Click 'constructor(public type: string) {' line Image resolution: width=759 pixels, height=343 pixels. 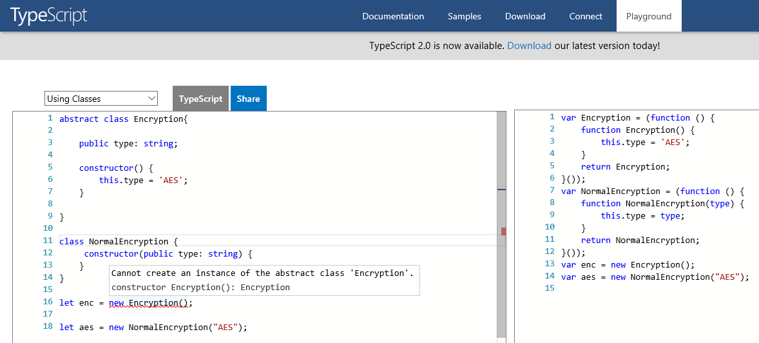pos(168,253)
